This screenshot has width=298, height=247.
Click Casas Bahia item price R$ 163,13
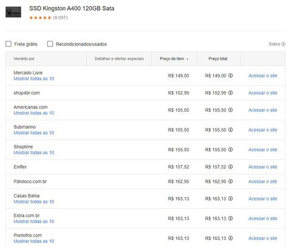(x=178, y=199)
